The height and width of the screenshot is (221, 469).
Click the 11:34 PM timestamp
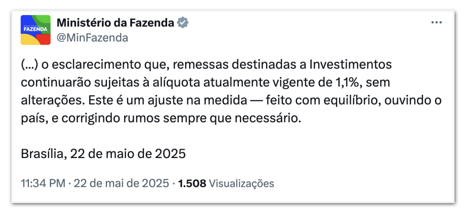tap(43, 183)
